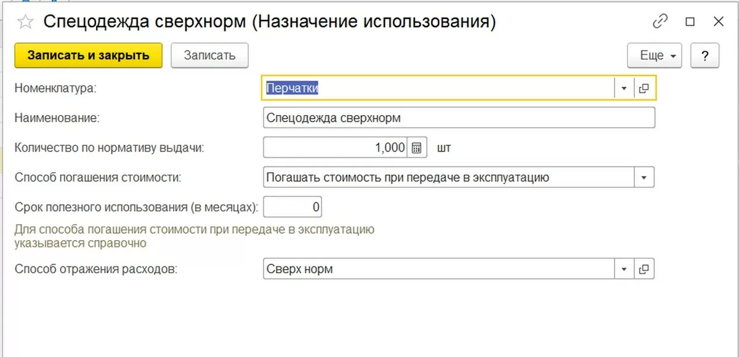The image size is (739, 357).
Task: Click the Наименование text field
Action: (458, 118)
